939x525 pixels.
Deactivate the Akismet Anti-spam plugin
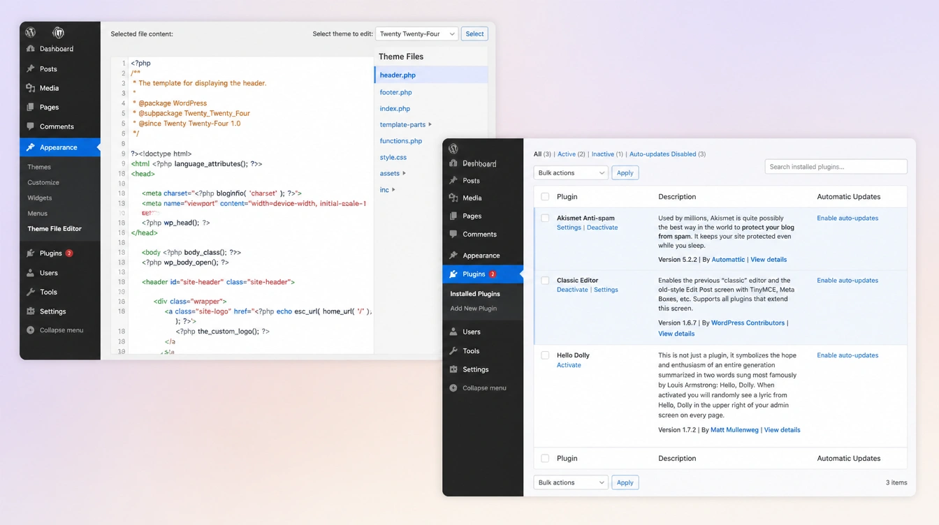(x=602, y=228)
